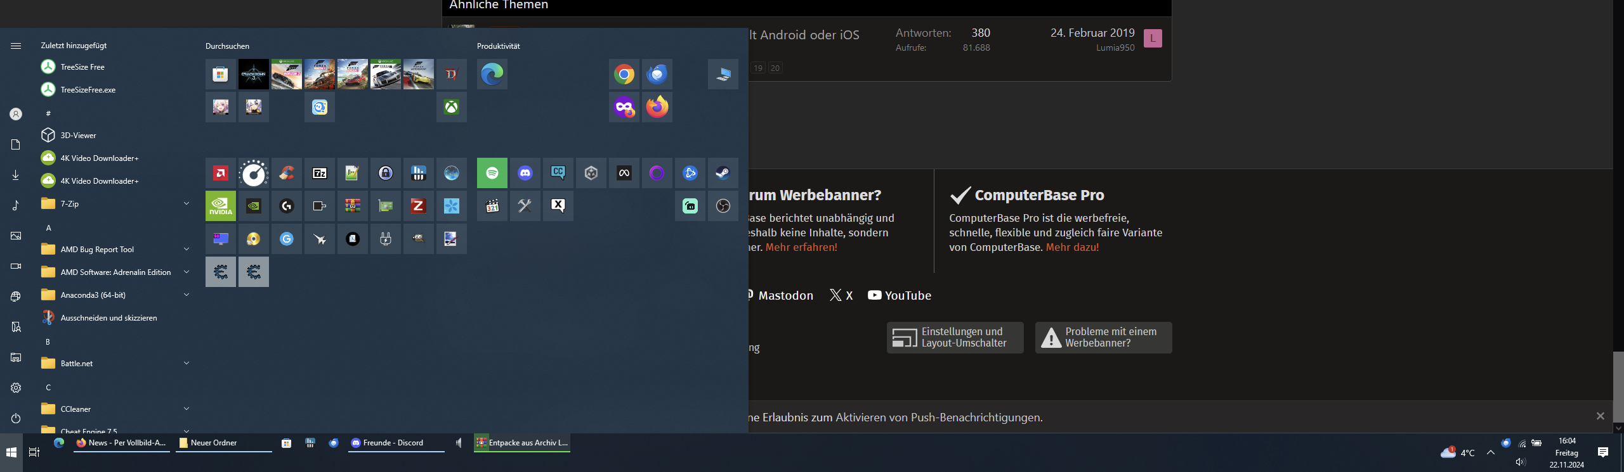
Task: Open the Windows Start button
Action: 11,452
